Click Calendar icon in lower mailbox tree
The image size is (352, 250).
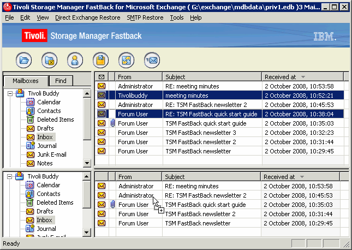pyautogui.click(x=30, y=185)
